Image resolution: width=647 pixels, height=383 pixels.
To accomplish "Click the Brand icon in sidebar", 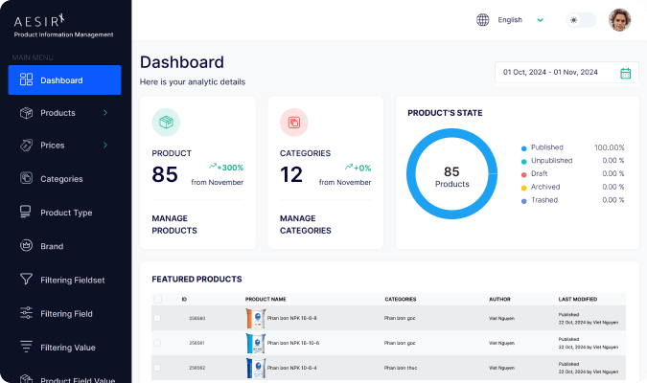I will [26, 246].
